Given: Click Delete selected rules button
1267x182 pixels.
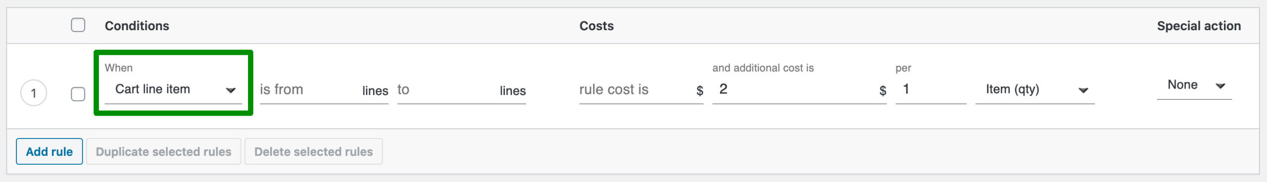Looking at the screenshot, I should coord(313,151).
